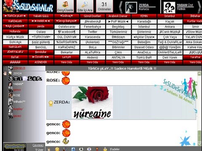The width and height of the screenshot is (202, 151).
Task: Enter the KaRDeLeN room
Action: (15, 21)
